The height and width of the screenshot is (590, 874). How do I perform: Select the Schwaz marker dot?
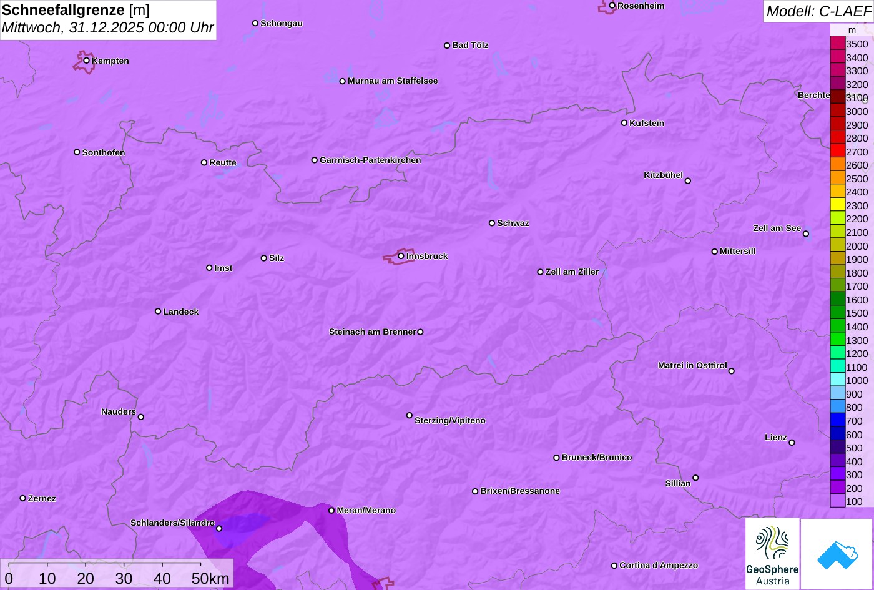click(492, 223)
